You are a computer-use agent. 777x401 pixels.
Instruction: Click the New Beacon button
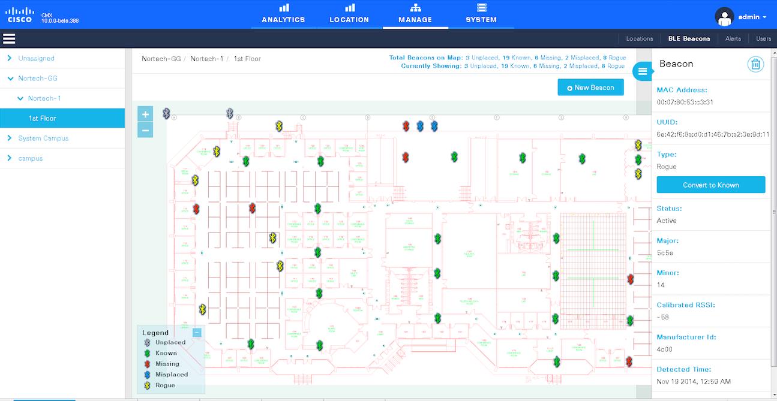[x=590, y=88]
